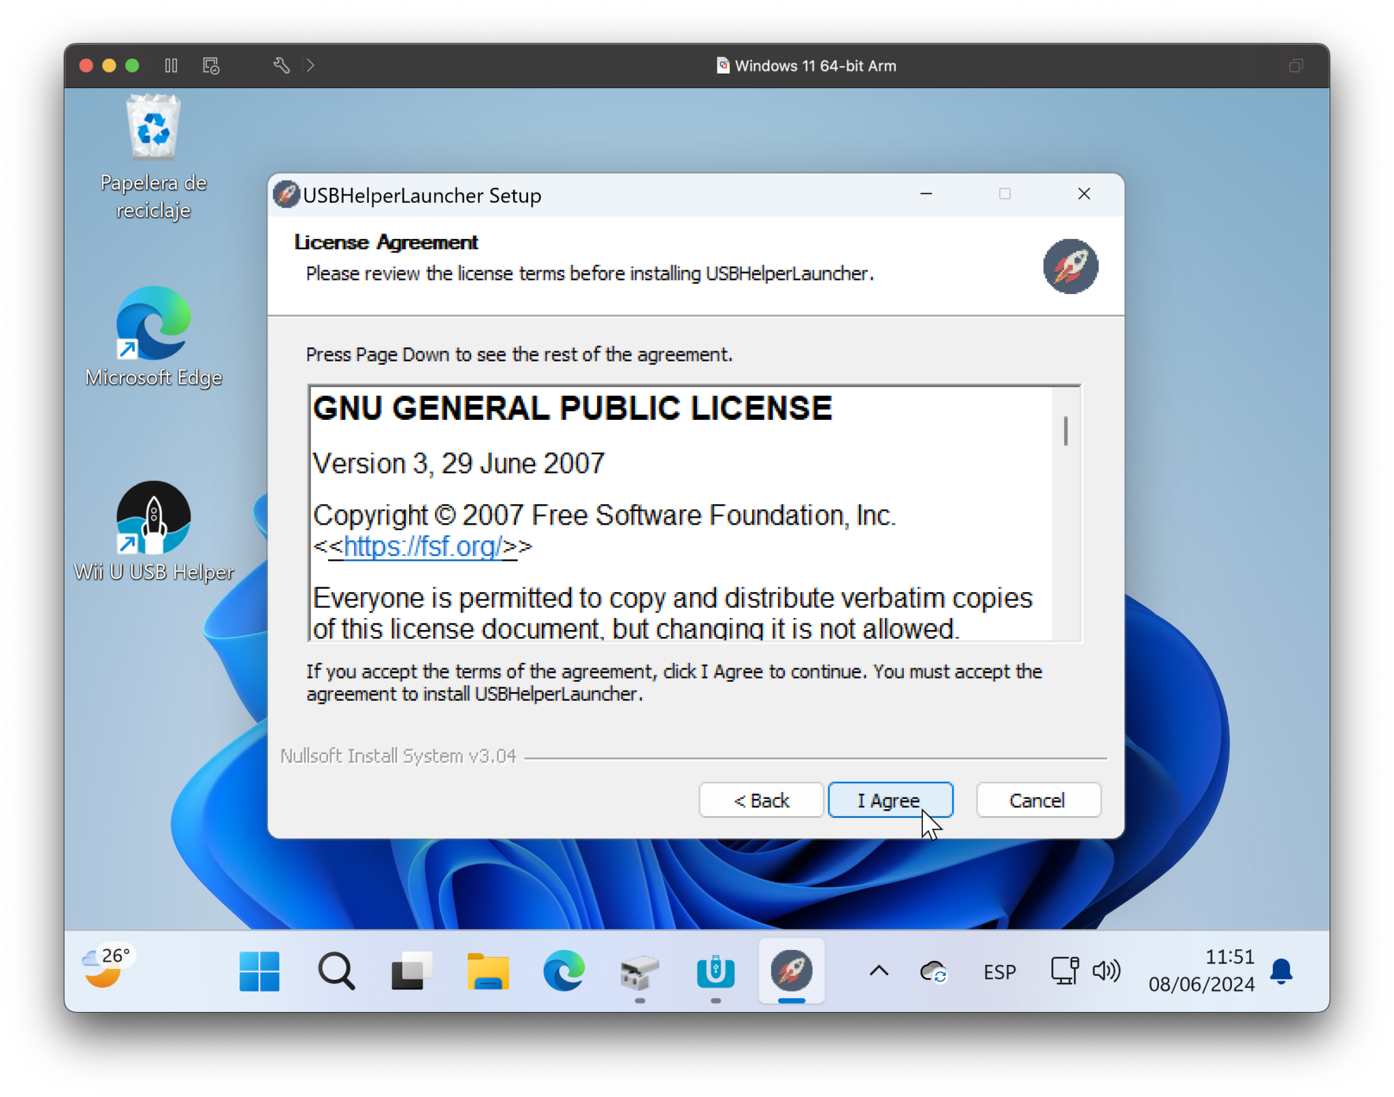Pause the virtual machine from the VM toolbar
1394x1097 pixels.
pyautogui.click(x=171, y=66)
